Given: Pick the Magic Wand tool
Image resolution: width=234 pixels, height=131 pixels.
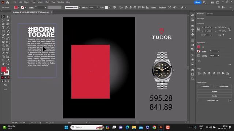Looking at the screenshot, I should coord(3,20).
